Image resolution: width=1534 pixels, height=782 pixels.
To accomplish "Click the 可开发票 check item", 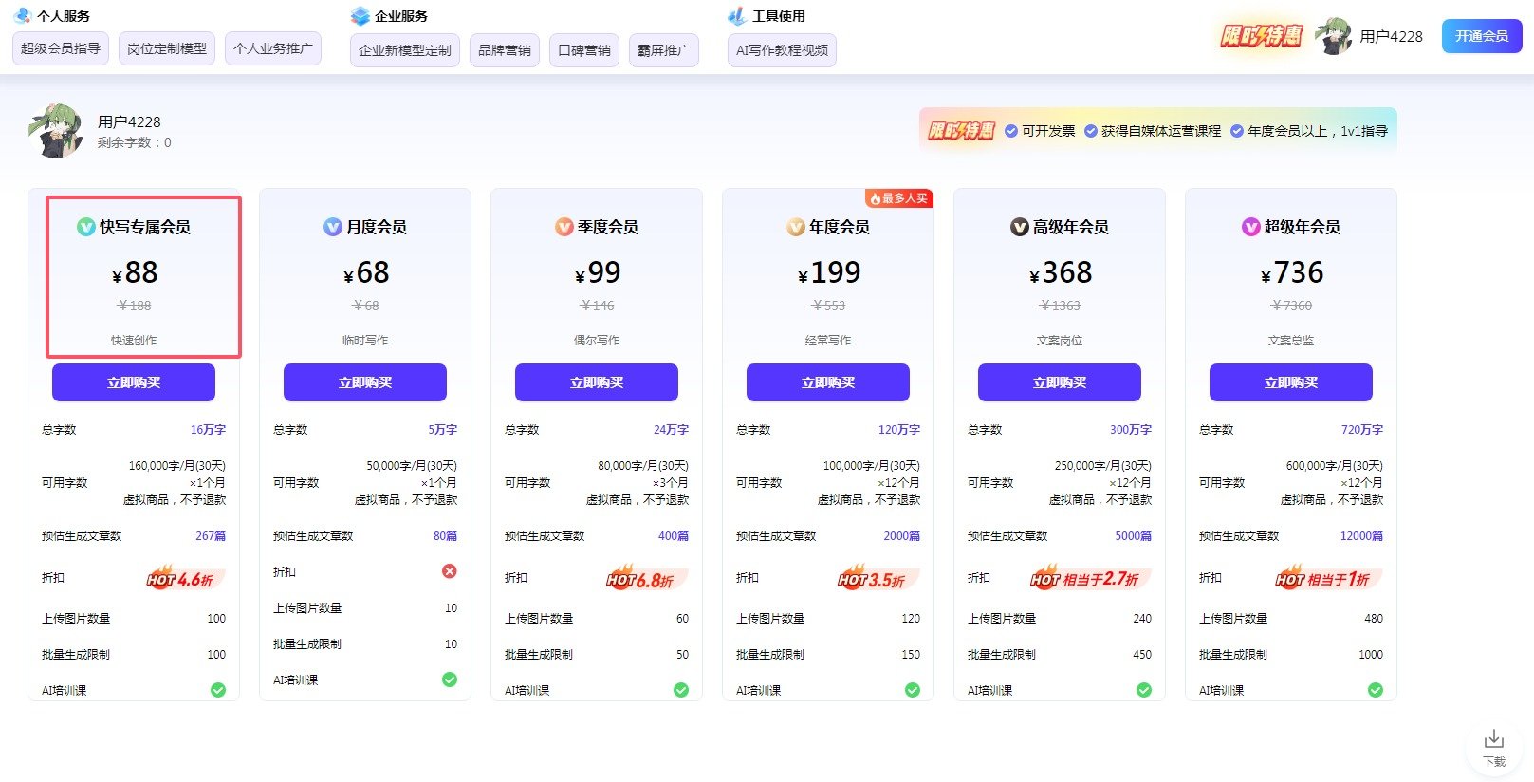I will click(x=1040, y=131).
